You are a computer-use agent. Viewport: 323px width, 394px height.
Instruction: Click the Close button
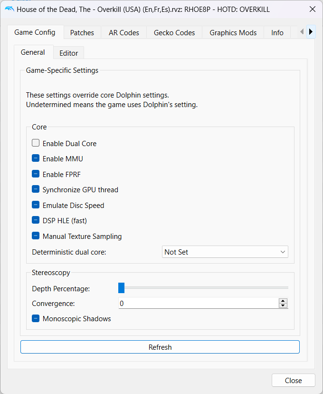pos(294,380)
